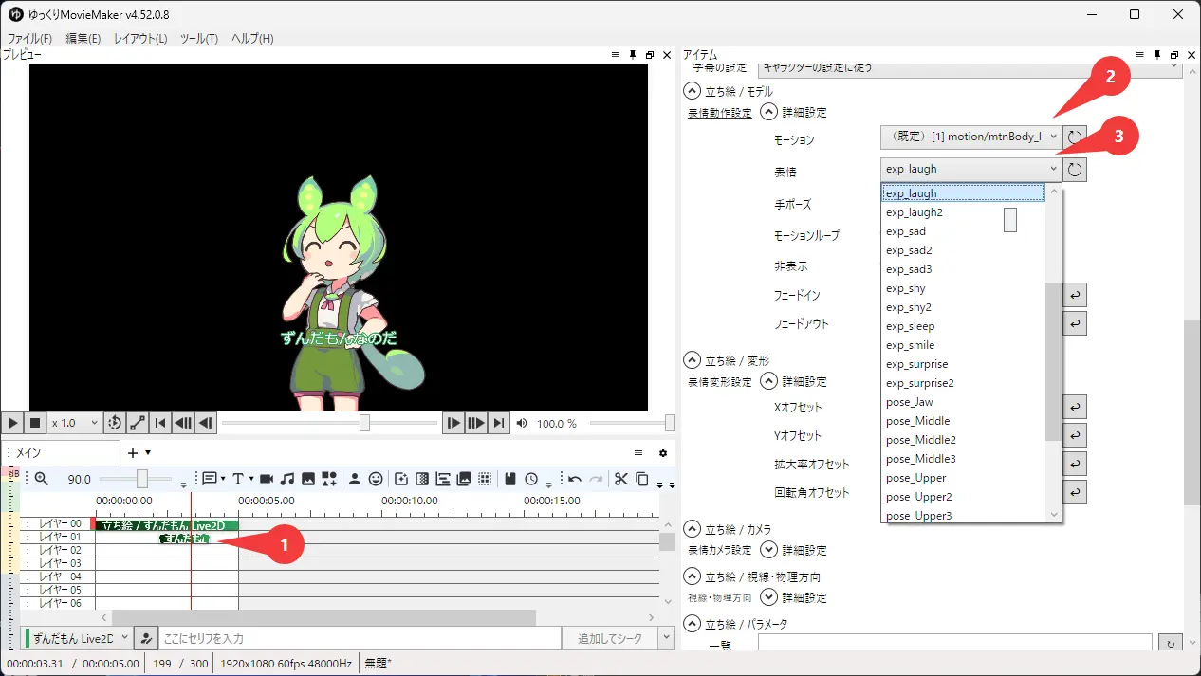
Task: Click the timeline zoom magnifier icon
Action: (x=41, y=479)
